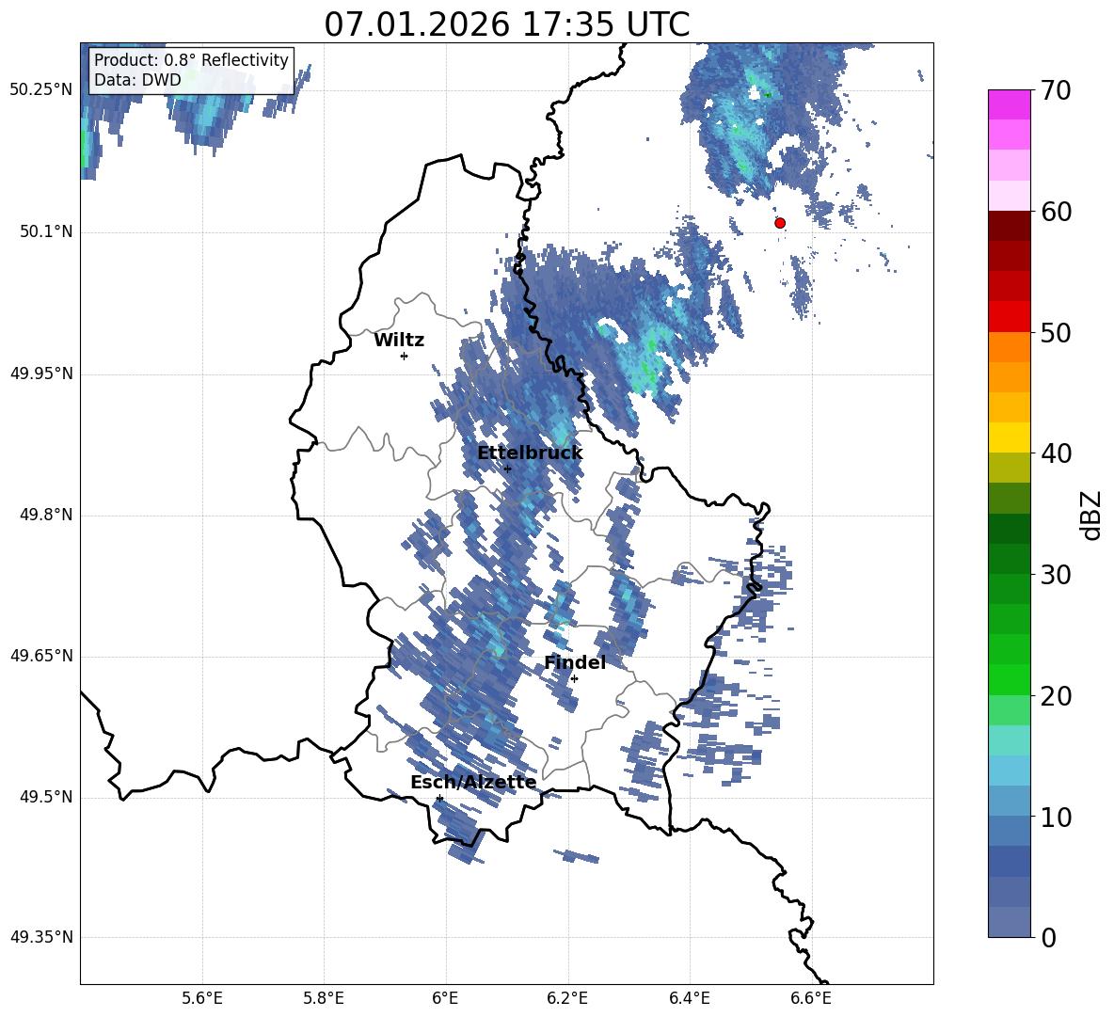Click the 6.4°E longitude label
The width and height of the screenshot is (1114, 1017).
pos(689,998)
